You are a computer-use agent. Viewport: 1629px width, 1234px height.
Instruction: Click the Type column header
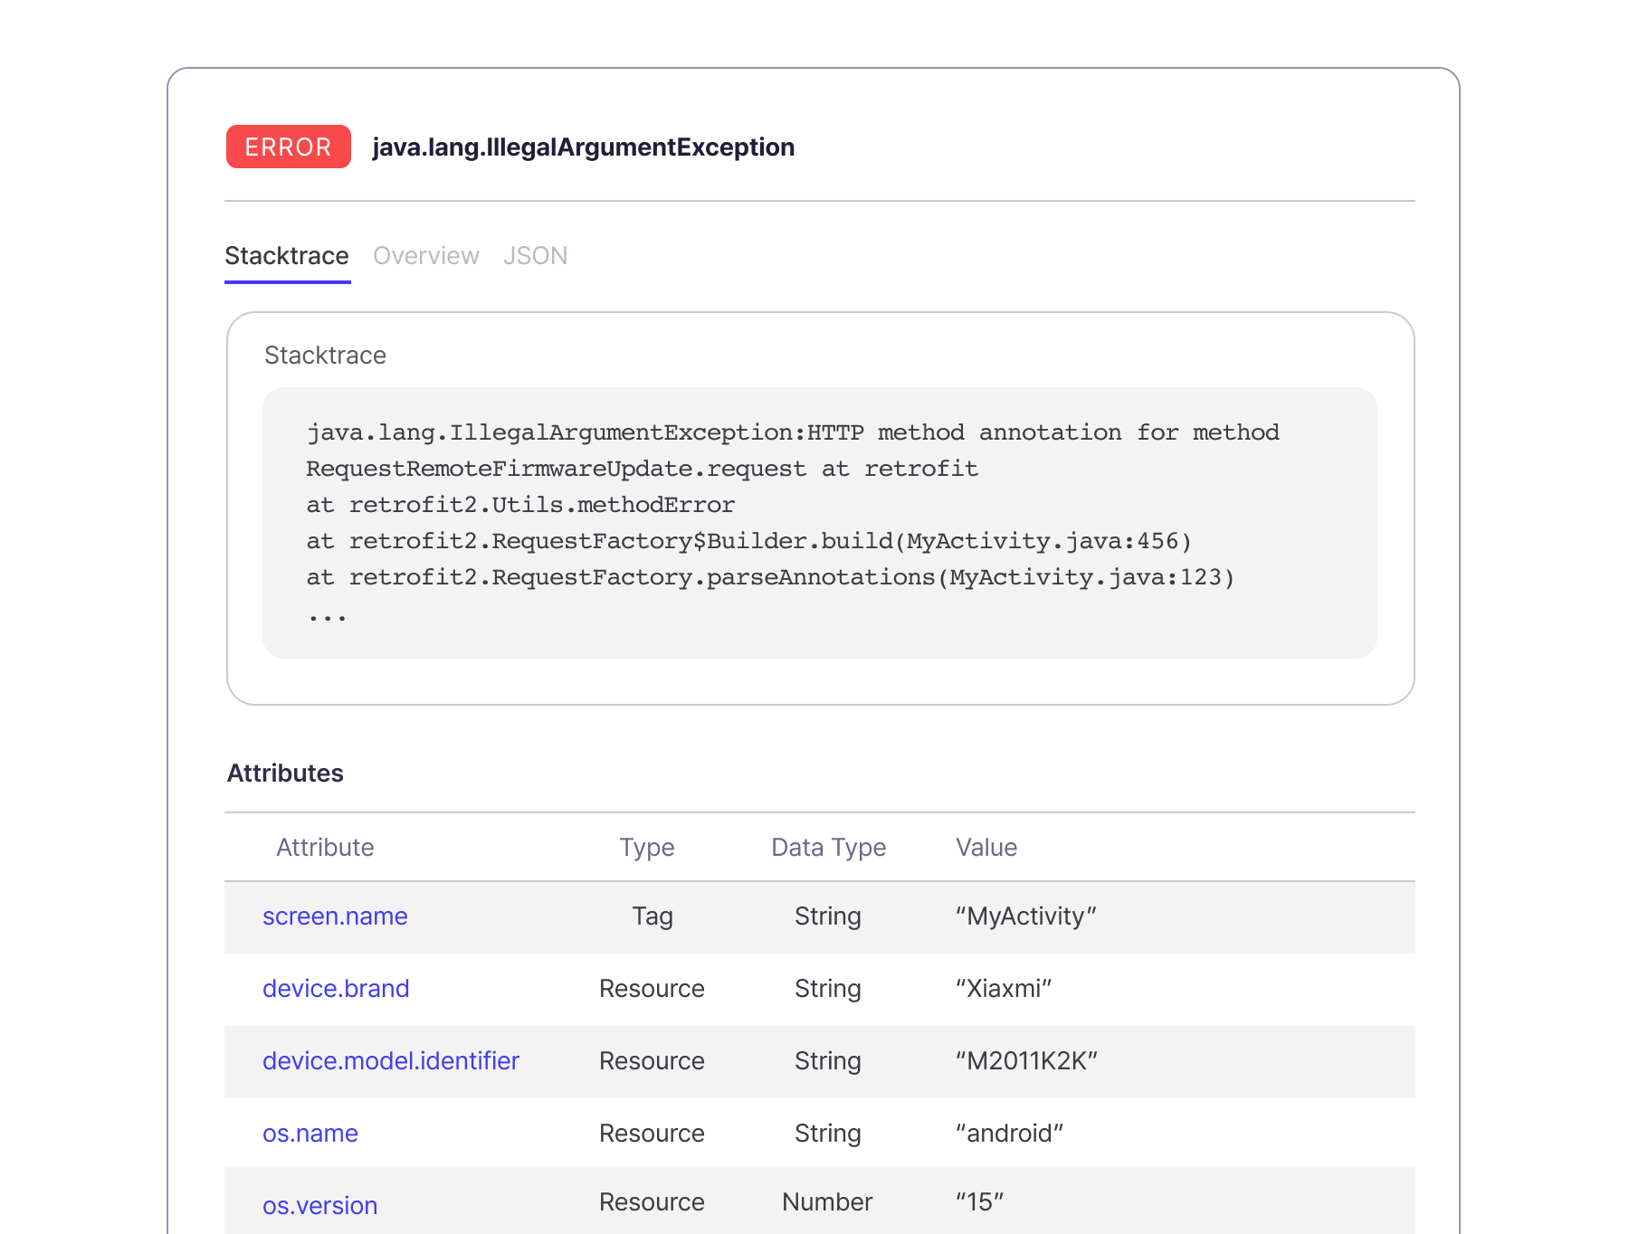pyautogui.click(x=647, y=848)
